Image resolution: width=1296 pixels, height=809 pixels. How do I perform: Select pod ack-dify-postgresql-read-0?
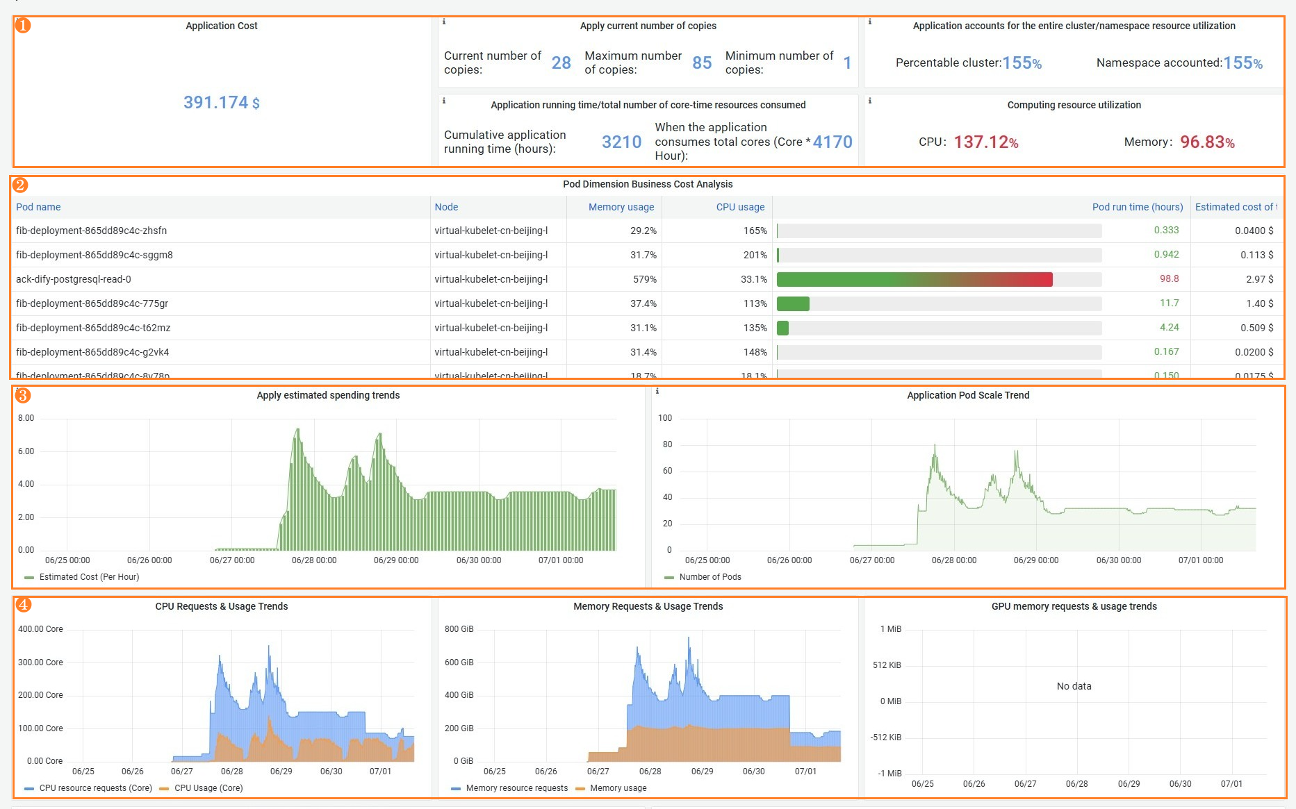[x=73, y=279]
